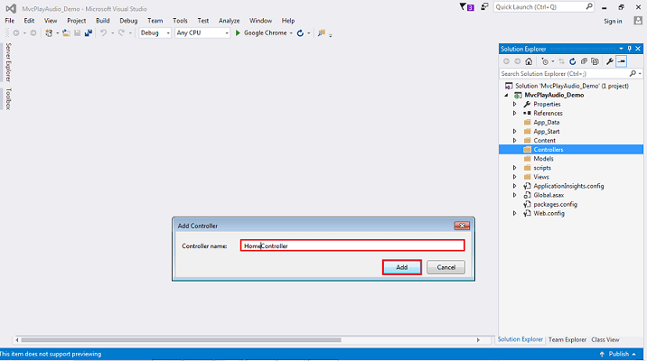
Task: Expand the Properties node
Action: point(514,105)
